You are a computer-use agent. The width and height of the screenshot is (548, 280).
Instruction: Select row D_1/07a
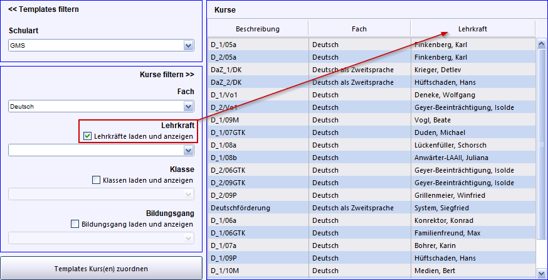click(372, 245)
